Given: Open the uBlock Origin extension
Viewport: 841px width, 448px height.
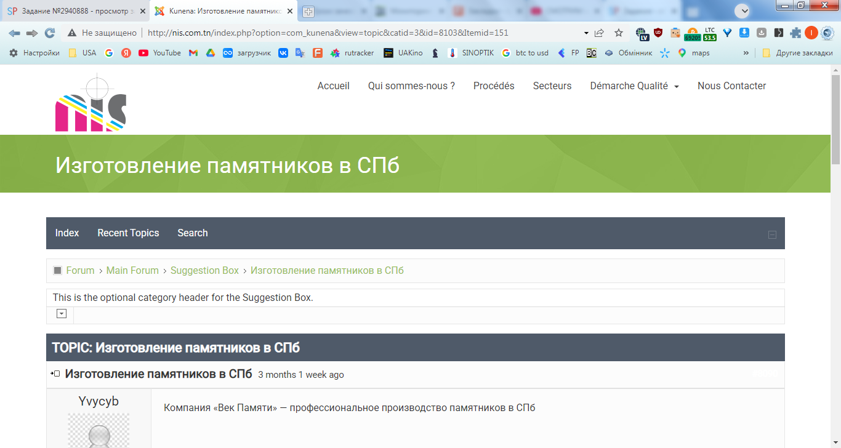Looking at the screenshot, I should point(658,33).
